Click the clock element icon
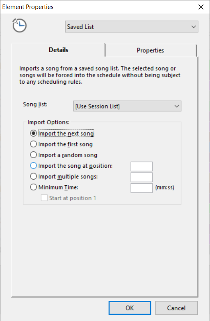Viewport: 210px width, 321px height. [x=19, y=25]
